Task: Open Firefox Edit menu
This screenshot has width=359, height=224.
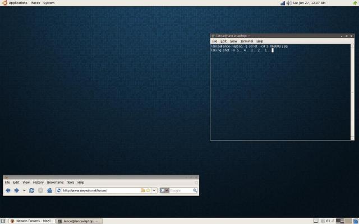Action: tap(16, 183)
